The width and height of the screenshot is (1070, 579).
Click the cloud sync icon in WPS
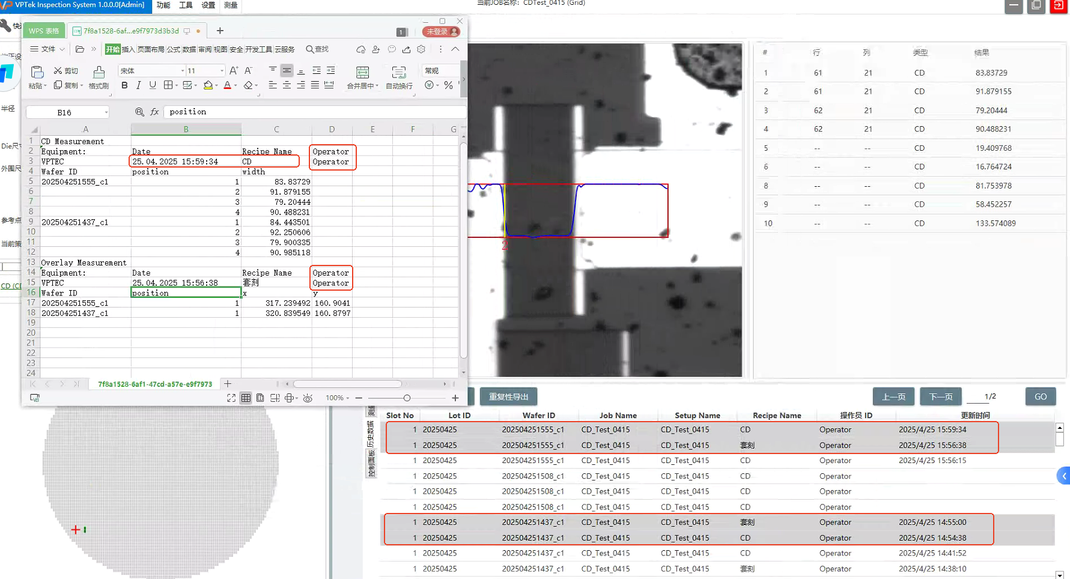(360, 49)
